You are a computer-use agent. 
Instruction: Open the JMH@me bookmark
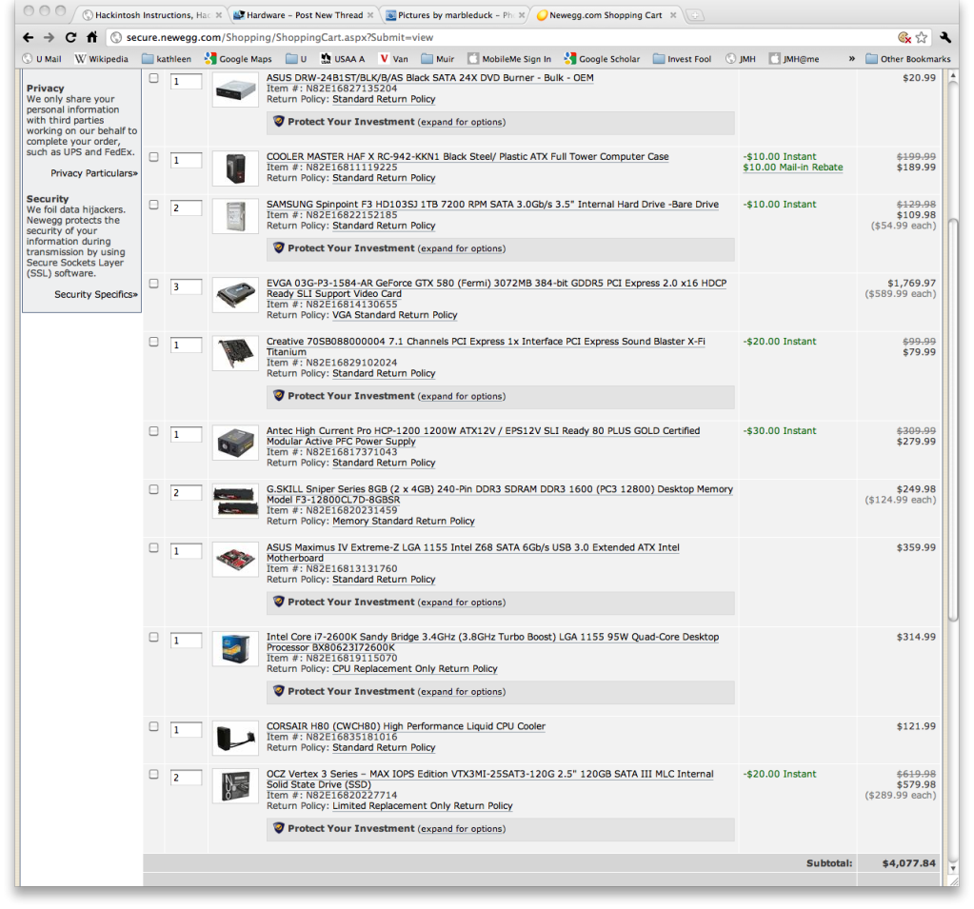794,59
